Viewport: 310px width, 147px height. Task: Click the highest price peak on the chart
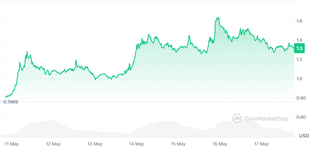coord(218,17)
